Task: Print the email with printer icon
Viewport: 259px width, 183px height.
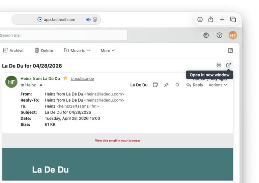Action: pyautogui.click(x=219, y=65)
